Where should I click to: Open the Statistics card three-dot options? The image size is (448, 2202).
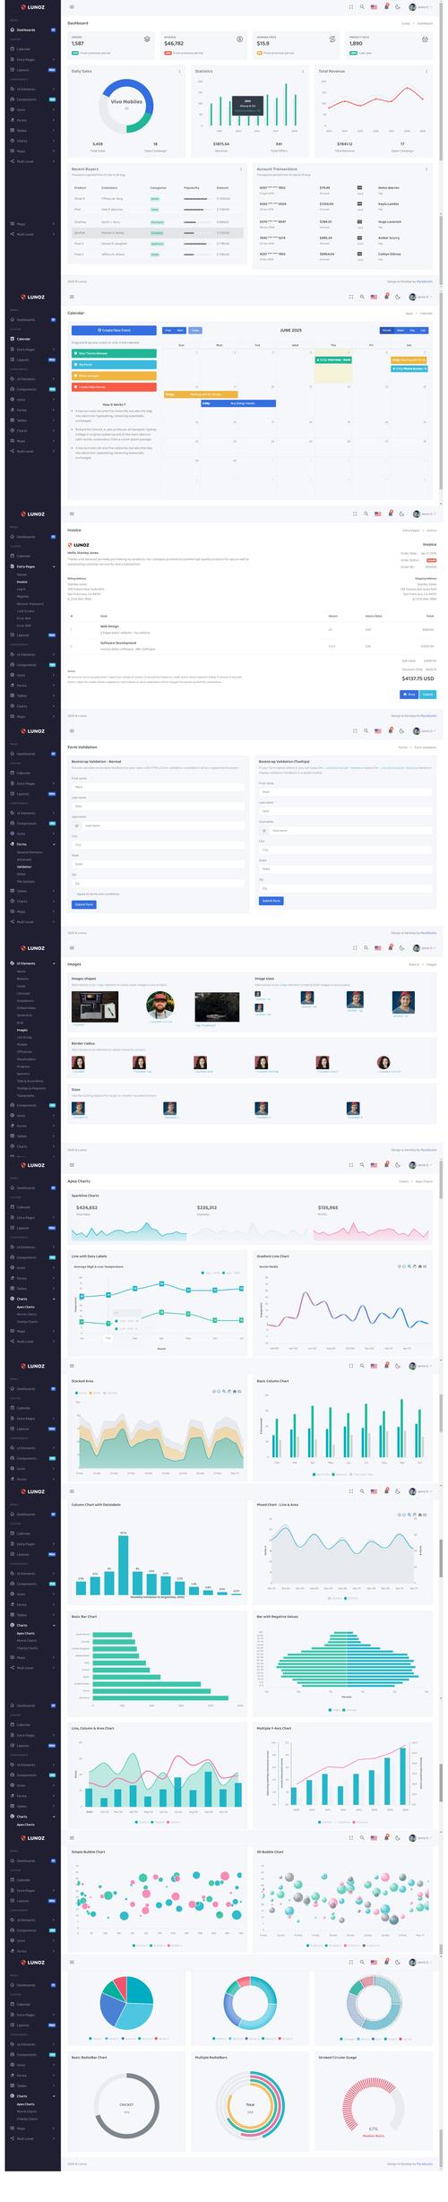pyautogui.click(x=303, y=71)
